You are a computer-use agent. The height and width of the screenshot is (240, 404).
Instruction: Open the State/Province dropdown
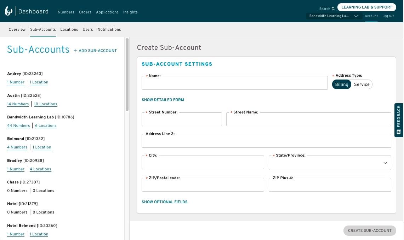330,163
